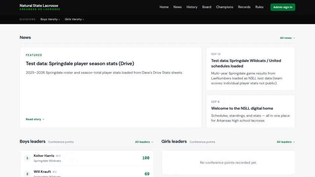Go to the Home nav item
Viewport: 315px width, 177px height.
pos(164,7)
